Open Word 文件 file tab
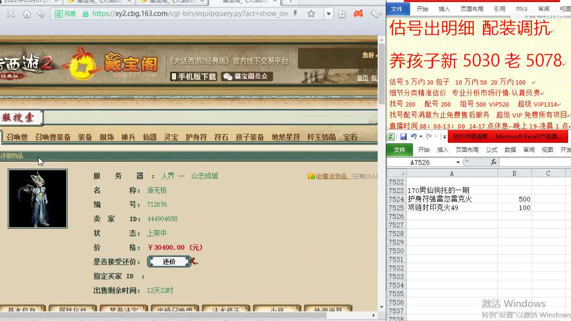The image size is (571, 321). click(397, 9)
